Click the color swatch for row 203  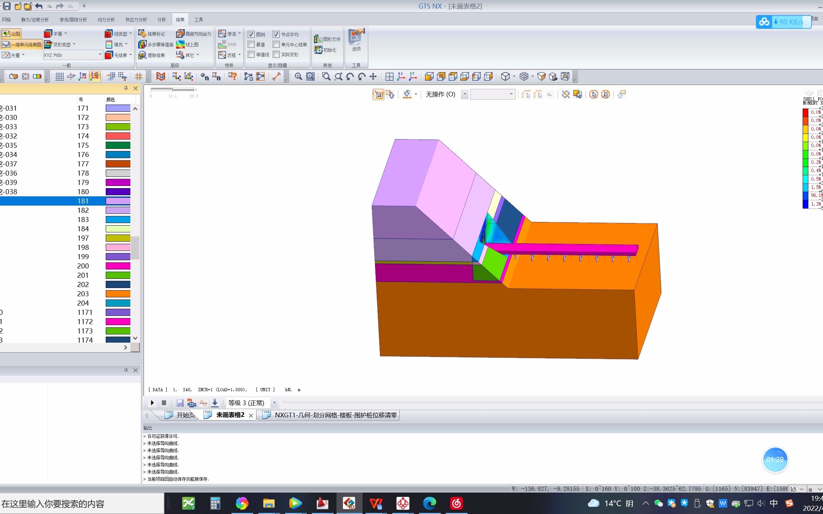click(x=118, y=294)
